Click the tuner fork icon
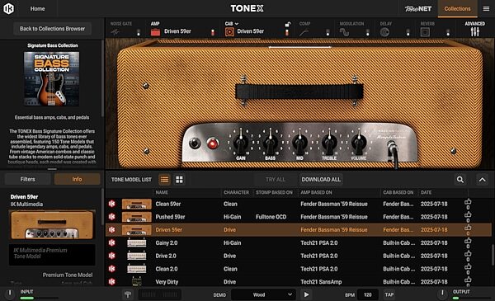 (x=128, y=294)
